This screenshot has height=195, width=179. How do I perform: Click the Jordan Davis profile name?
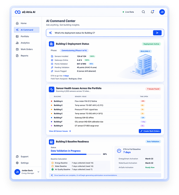[27, 170]
